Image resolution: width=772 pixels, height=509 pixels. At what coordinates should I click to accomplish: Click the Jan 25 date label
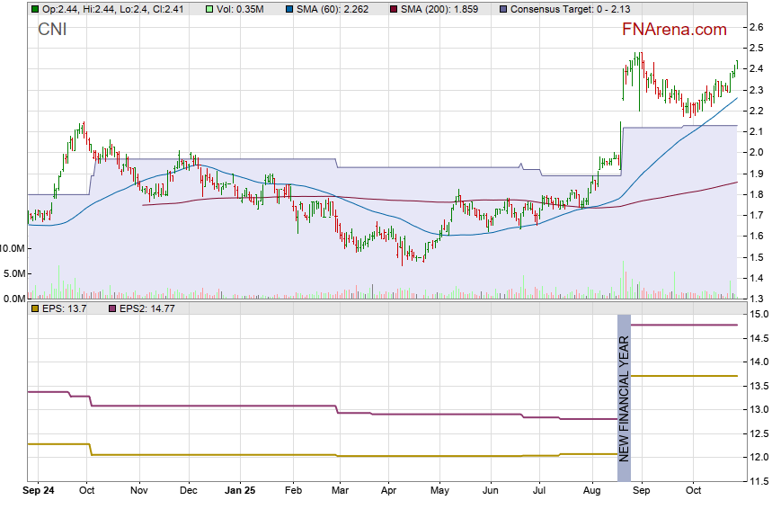point(240,492)
